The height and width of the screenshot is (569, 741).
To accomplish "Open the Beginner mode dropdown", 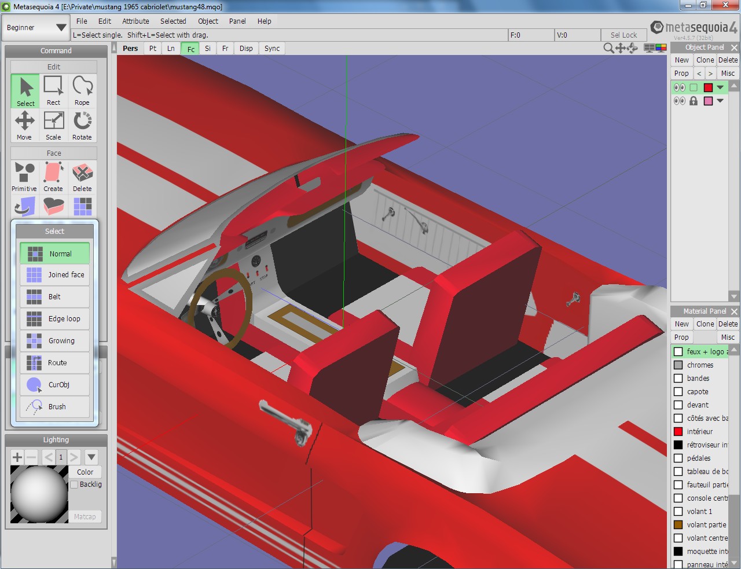I will tap(36, 28).
